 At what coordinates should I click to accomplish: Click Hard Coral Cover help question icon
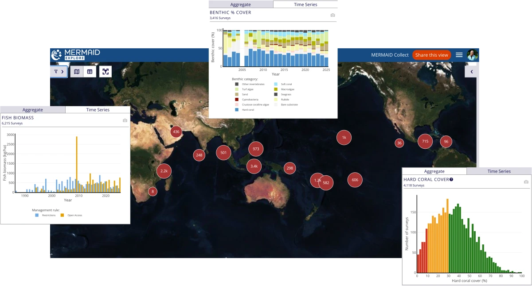pos(451,179)
